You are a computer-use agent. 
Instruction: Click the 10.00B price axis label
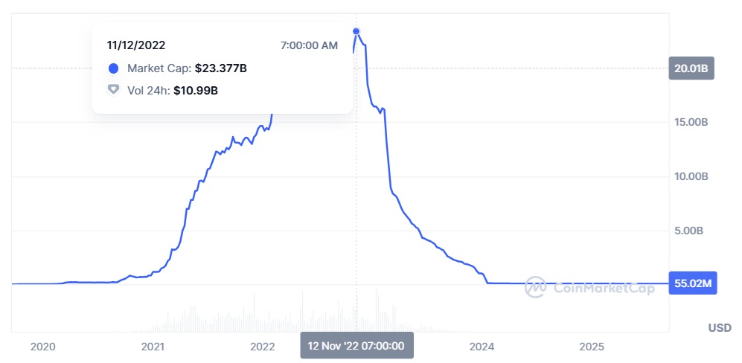point(691,176)
